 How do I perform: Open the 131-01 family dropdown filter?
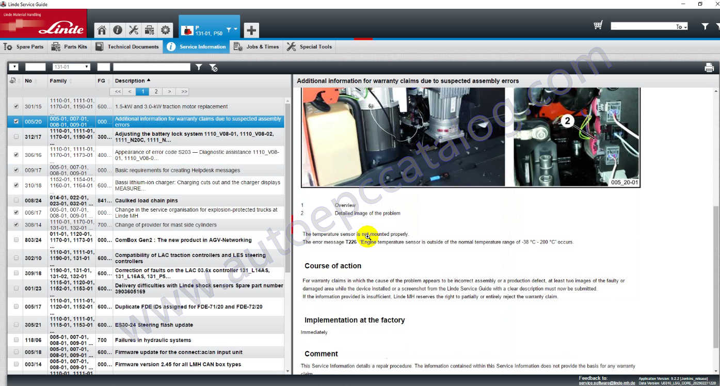(71, 67)
